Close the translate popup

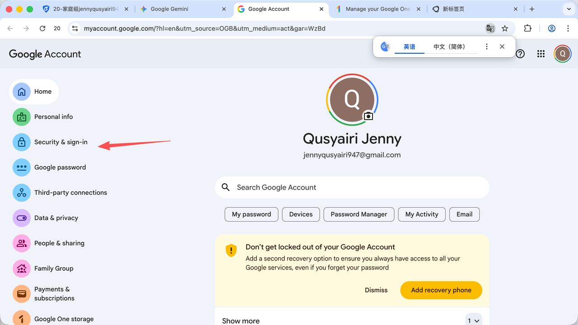click(x=502, y=46)
